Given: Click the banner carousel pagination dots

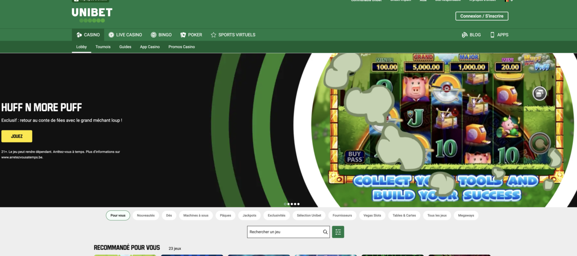Looking at the screenshot, I should coord(292,204).
